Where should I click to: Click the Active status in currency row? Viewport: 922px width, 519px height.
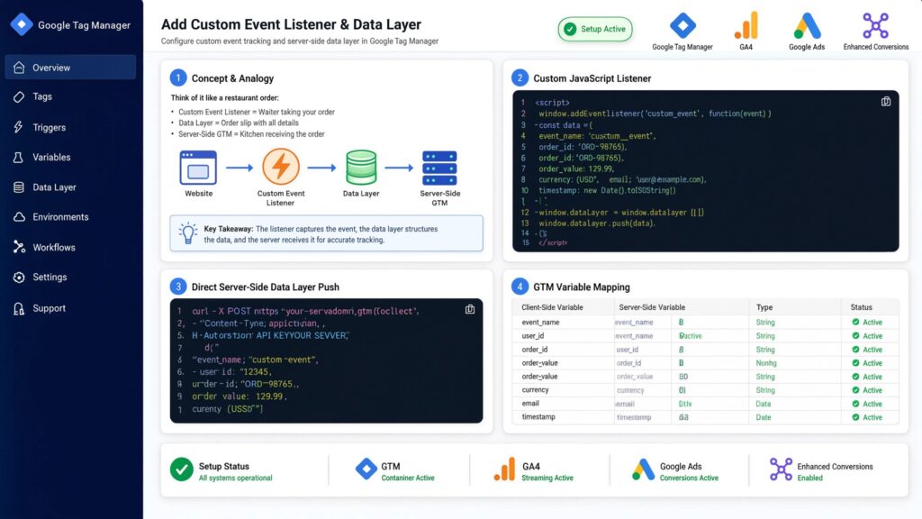[x=867, y=390]
